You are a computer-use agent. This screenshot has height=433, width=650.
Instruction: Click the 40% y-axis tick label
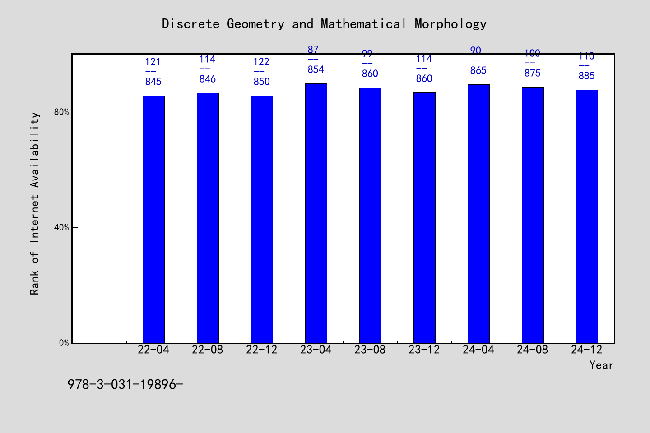coord(61,227)
